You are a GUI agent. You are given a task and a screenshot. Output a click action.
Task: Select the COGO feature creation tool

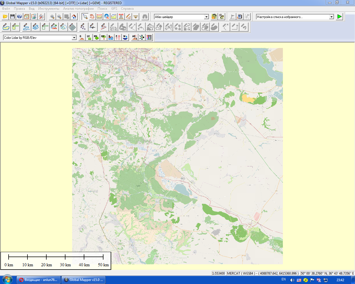[54, 27]
